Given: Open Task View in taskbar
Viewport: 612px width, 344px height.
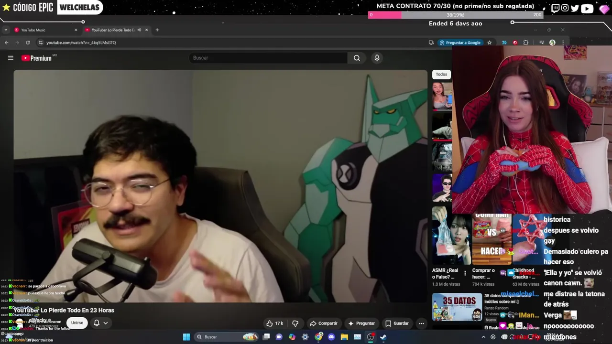Looking at the screenshot, I should pos(266,337).
